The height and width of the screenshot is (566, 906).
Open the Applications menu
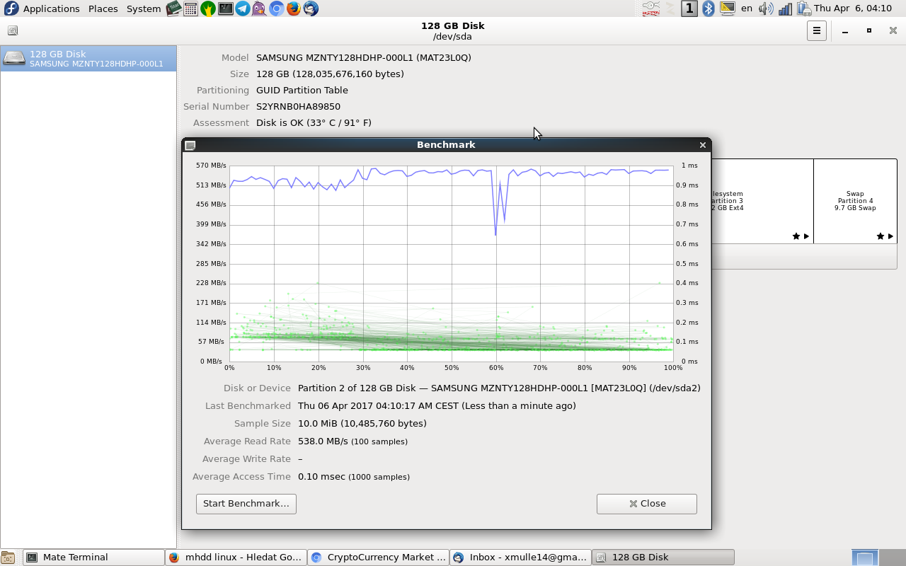pyautogui.click(x=50, y=8)
